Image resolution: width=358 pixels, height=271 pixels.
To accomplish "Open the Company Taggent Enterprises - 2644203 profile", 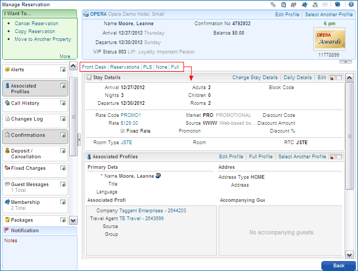I will [153, 211].
